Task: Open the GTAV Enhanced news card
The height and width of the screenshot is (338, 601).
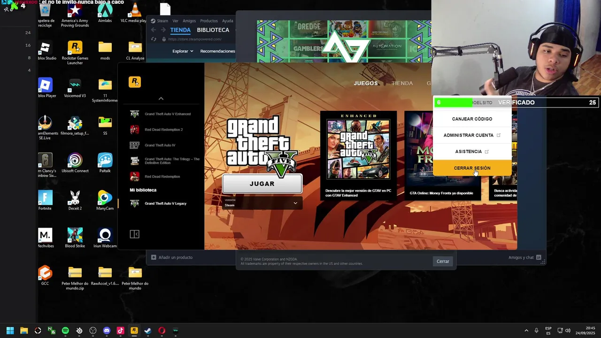Action: pos(358,155)
